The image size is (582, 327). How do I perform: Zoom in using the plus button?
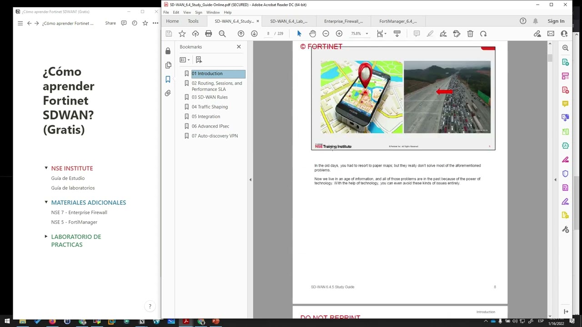[x=339, y=34]
